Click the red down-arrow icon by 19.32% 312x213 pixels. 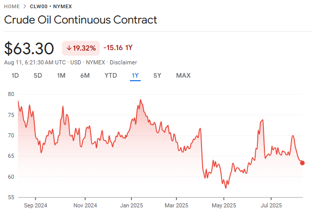69,48
